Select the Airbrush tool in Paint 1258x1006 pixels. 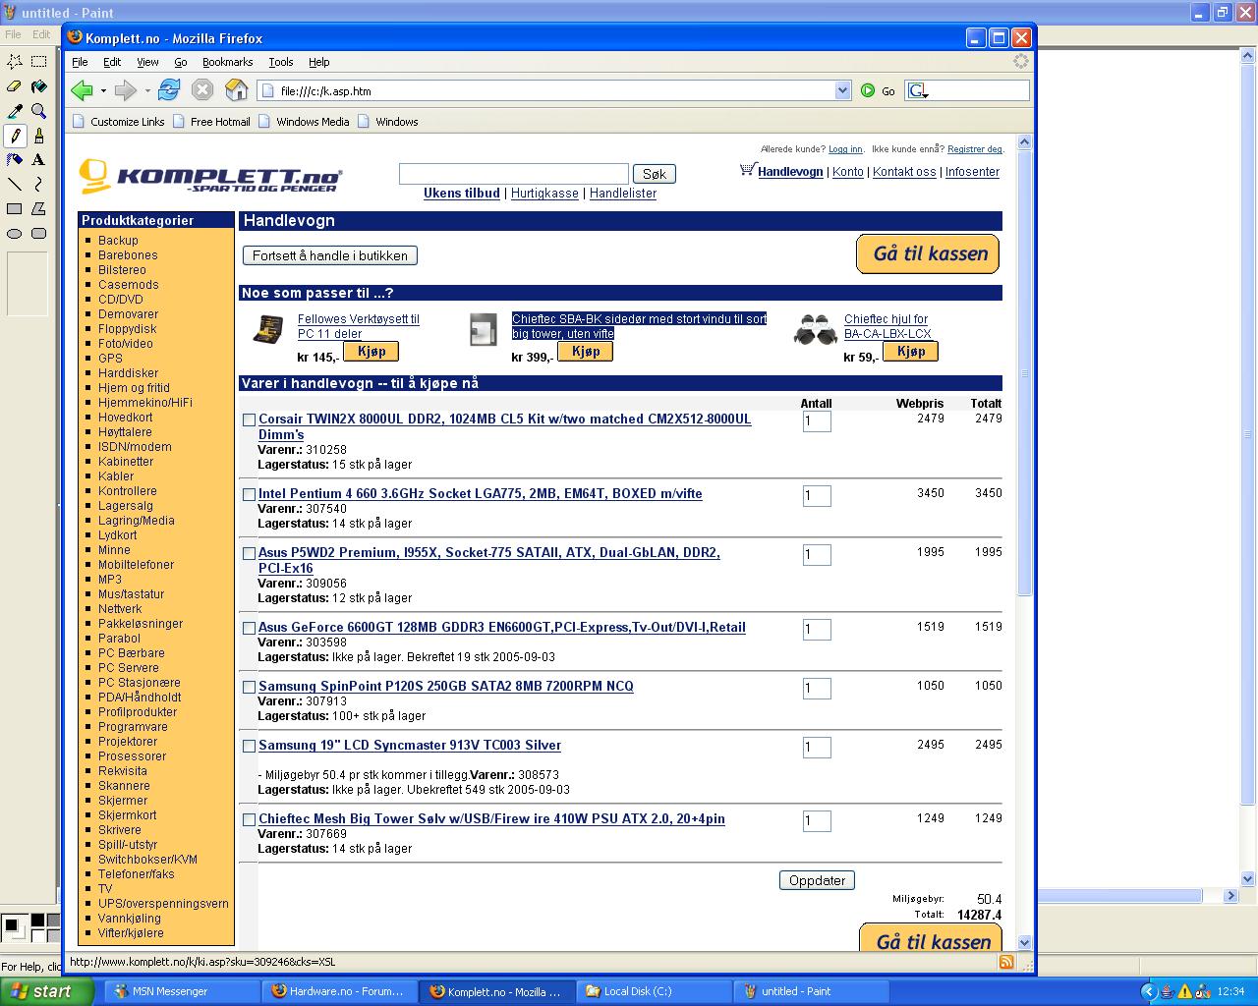pyautogui.click(x=15, y=159)
